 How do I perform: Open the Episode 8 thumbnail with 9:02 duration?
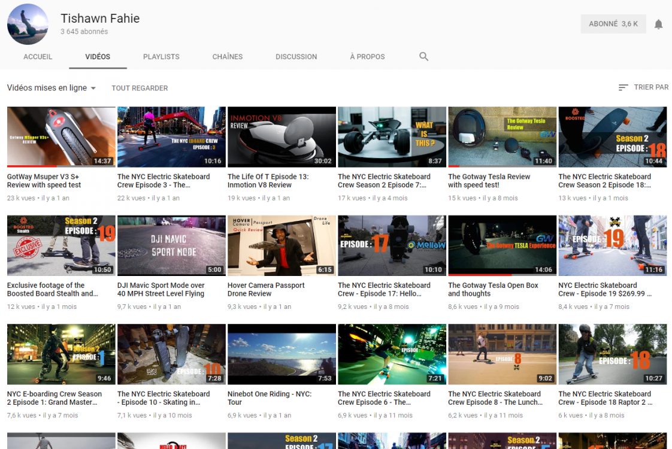pos(503,354)
